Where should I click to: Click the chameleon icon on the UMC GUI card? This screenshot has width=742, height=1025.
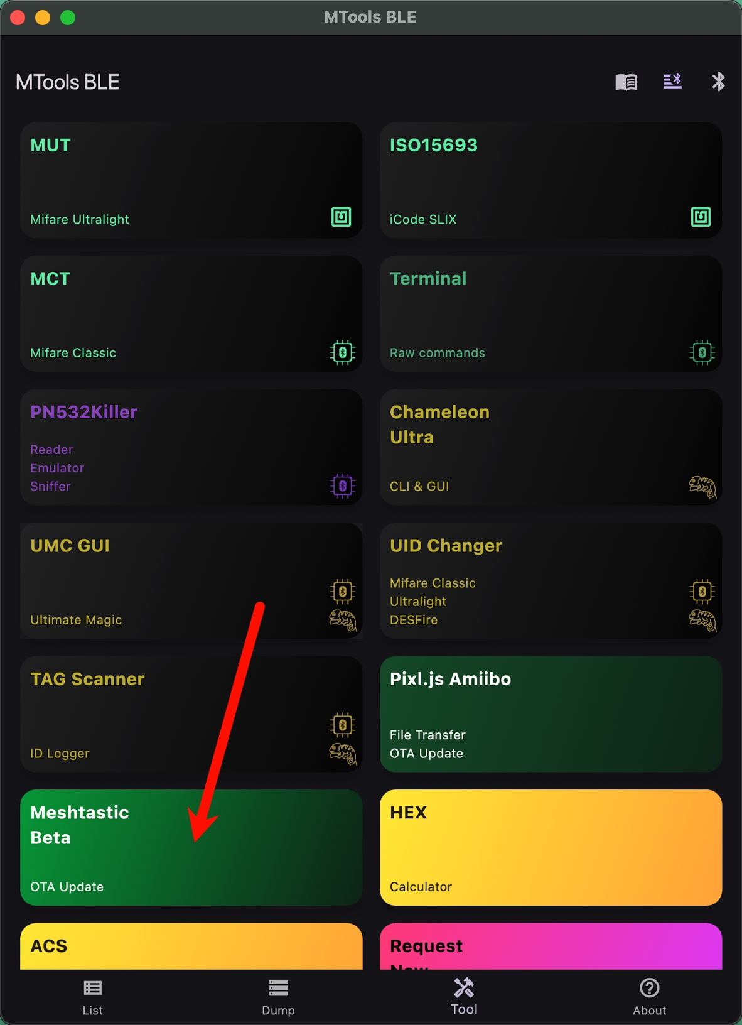[343, 621]
